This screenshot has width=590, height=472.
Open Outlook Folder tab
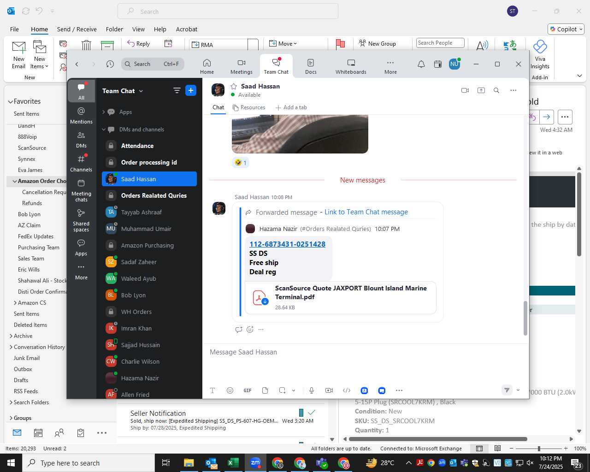click(114, 29)
